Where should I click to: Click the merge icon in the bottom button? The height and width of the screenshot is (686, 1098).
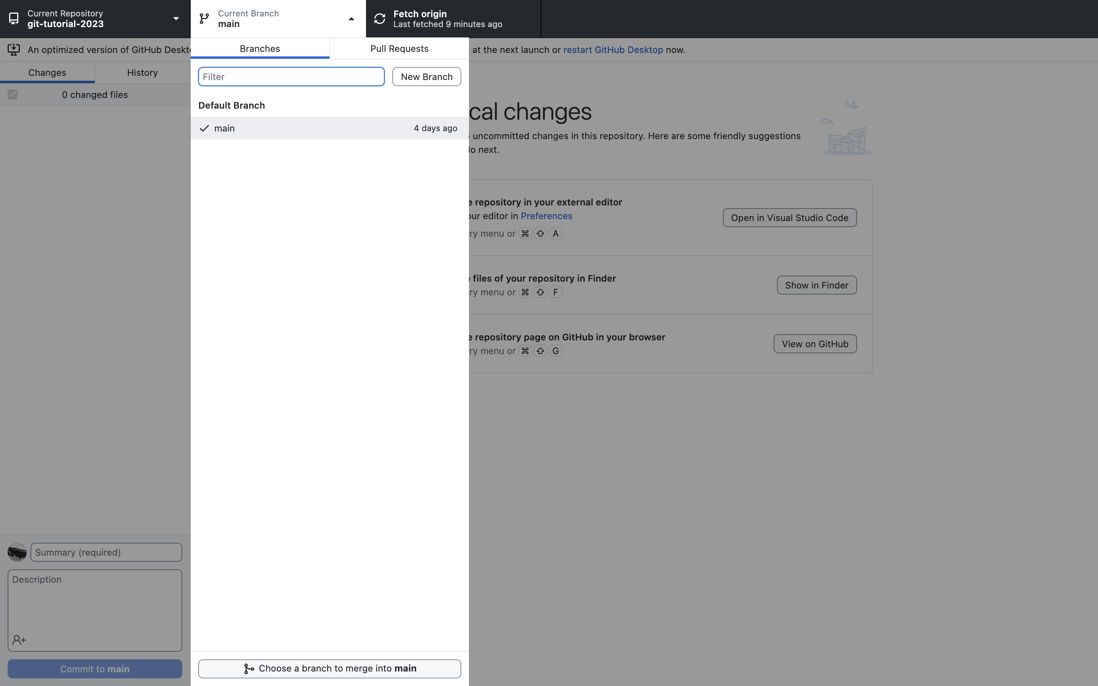249,669
